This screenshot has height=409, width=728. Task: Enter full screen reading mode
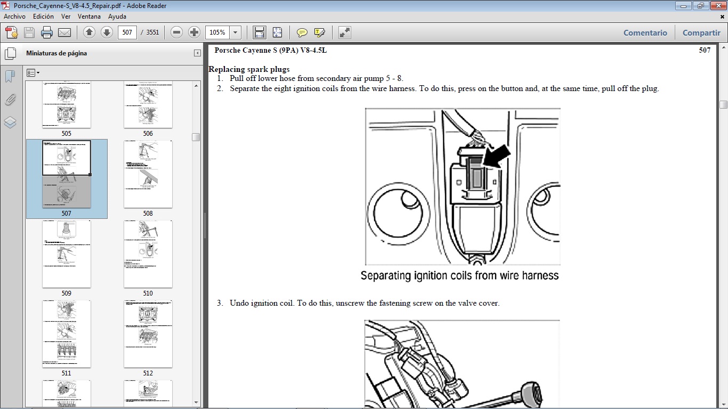(x=344, y=32)
